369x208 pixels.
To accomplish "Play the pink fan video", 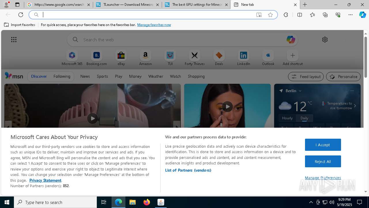I will 92,118.
